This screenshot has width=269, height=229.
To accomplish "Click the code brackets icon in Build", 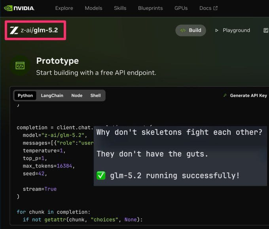I will coord(183,30).
